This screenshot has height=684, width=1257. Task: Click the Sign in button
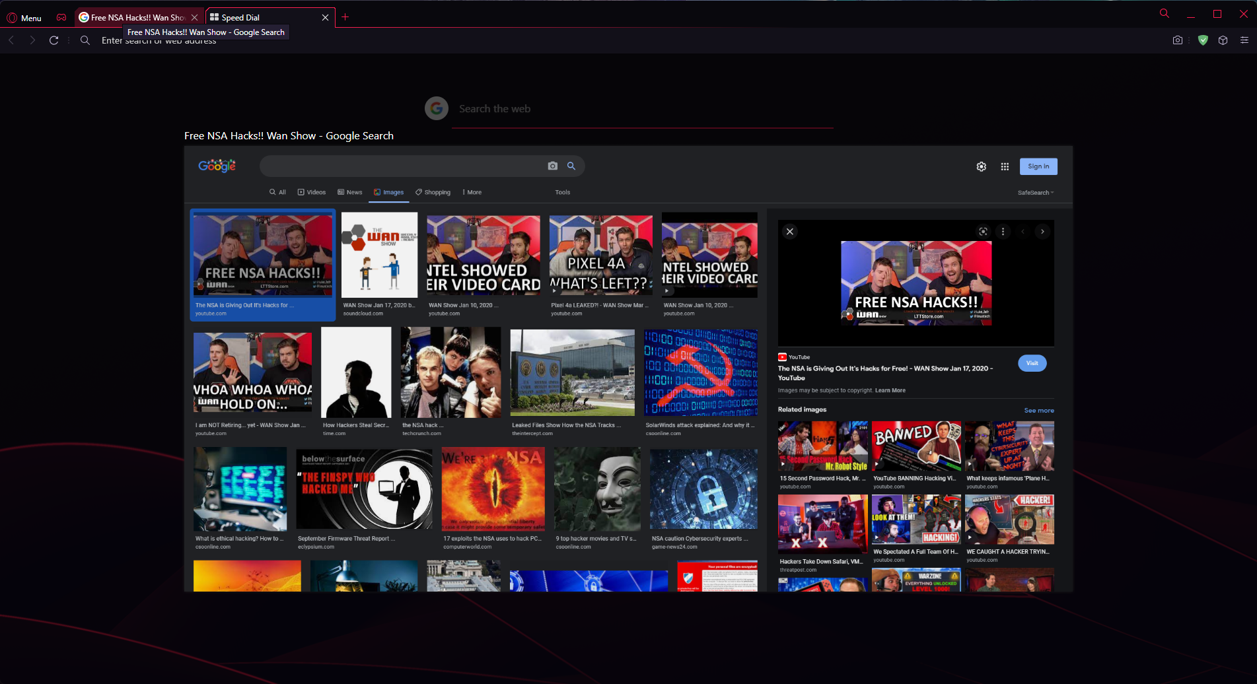(1038, 166)
